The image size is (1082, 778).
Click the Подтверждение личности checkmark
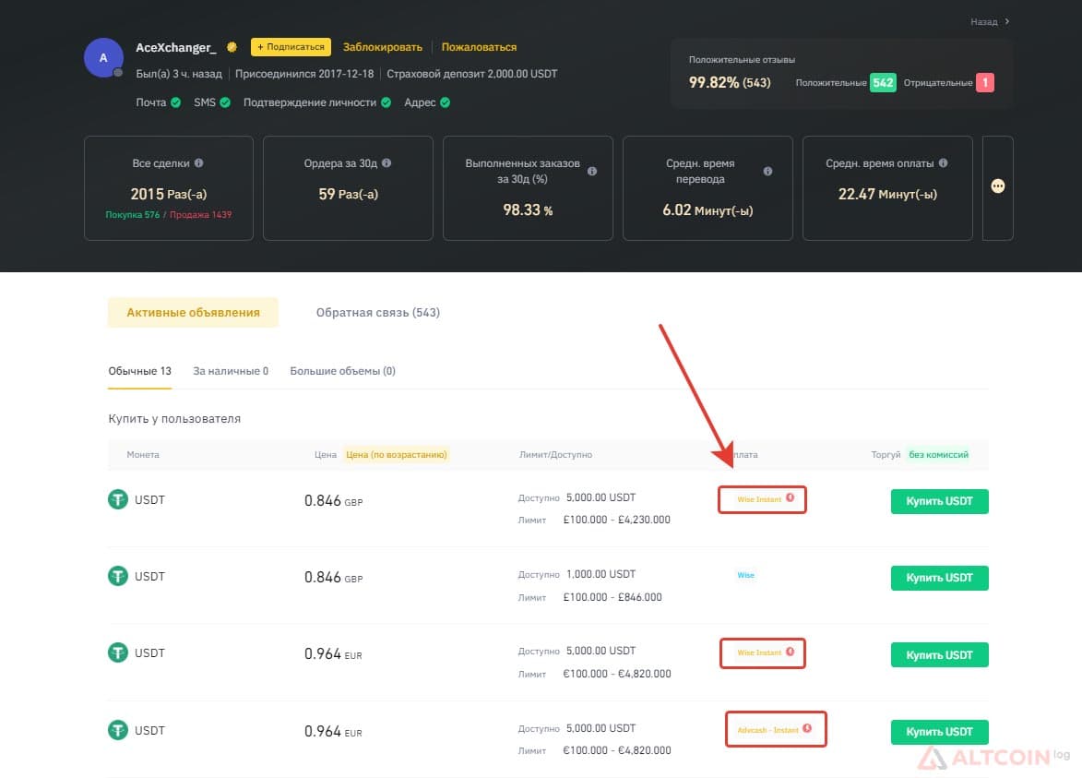[386, 102]
